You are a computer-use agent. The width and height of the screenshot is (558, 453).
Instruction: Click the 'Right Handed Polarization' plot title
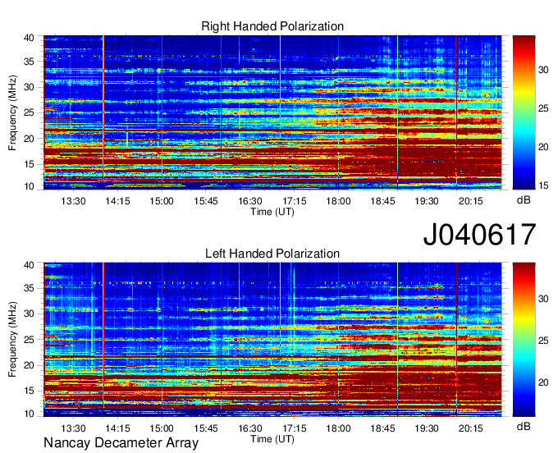272,26
